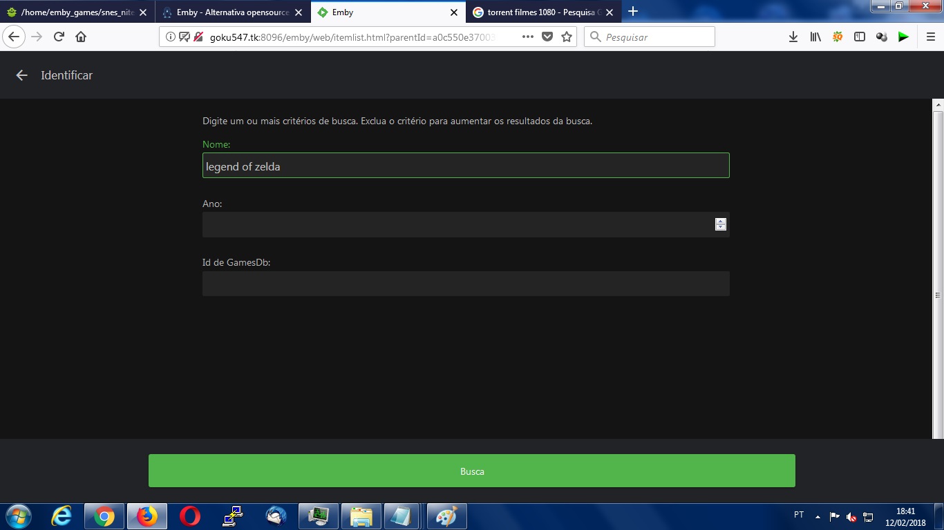Click the Ano year field
The height and width of the screenshot is (530, 944).
(466, 224)
